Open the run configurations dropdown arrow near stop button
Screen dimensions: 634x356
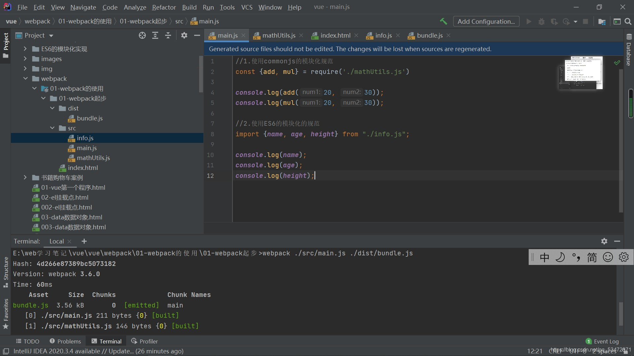coord(576,21)
